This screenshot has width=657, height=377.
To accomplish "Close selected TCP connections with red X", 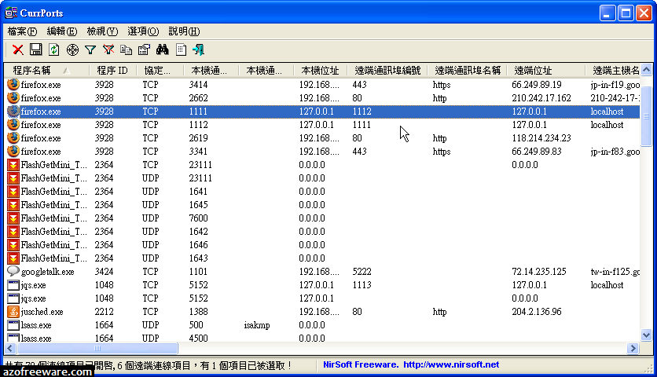I will tap(17, 49).
